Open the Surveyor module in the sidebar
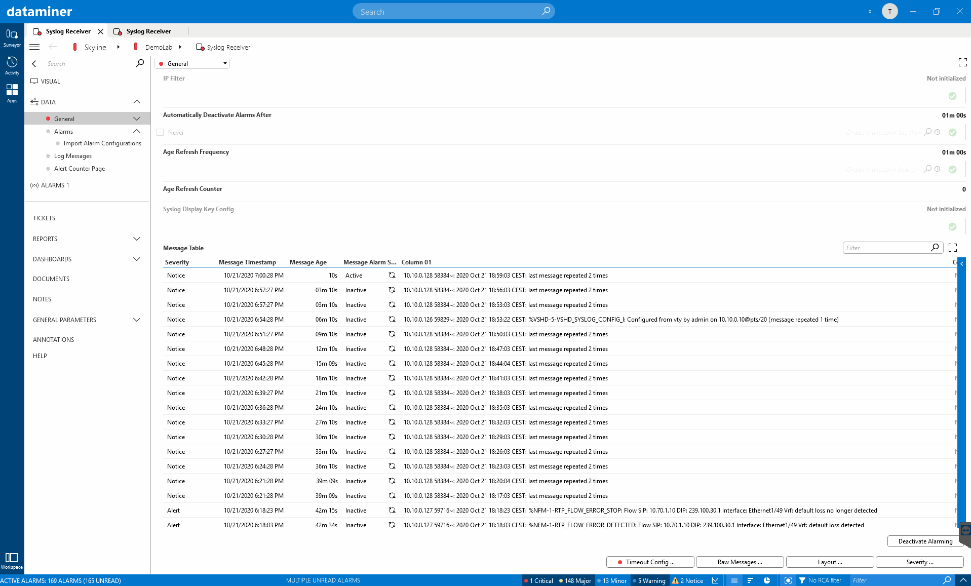Viewport: 971px width, 586px height. 12,36
